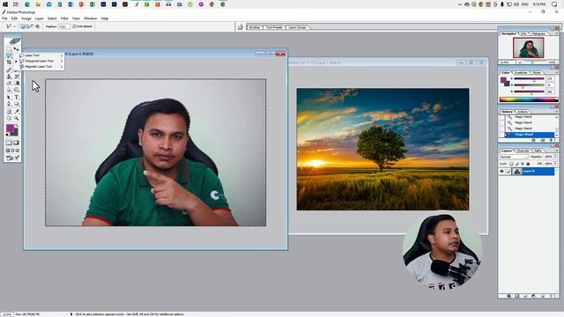Click the color spectrum ramp

tap(528, 100)
